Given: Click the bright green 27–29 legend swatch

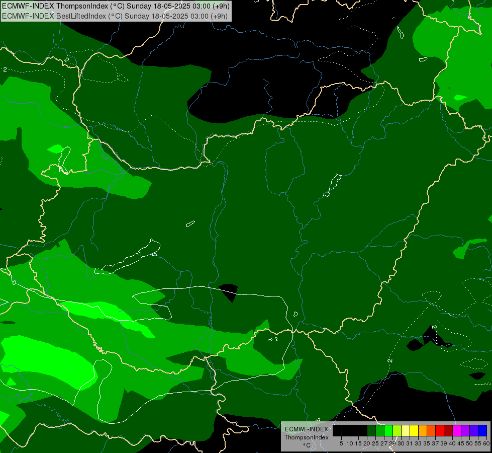Looking at the screenshot, I should [x=388, y=430].
